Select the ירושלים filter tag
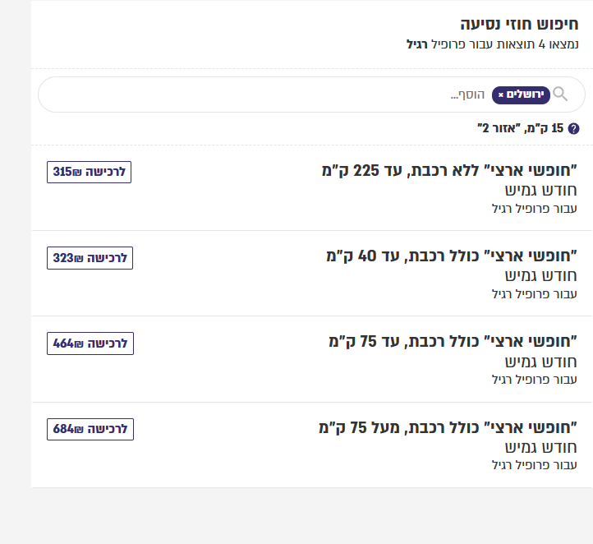 (526, 95)
